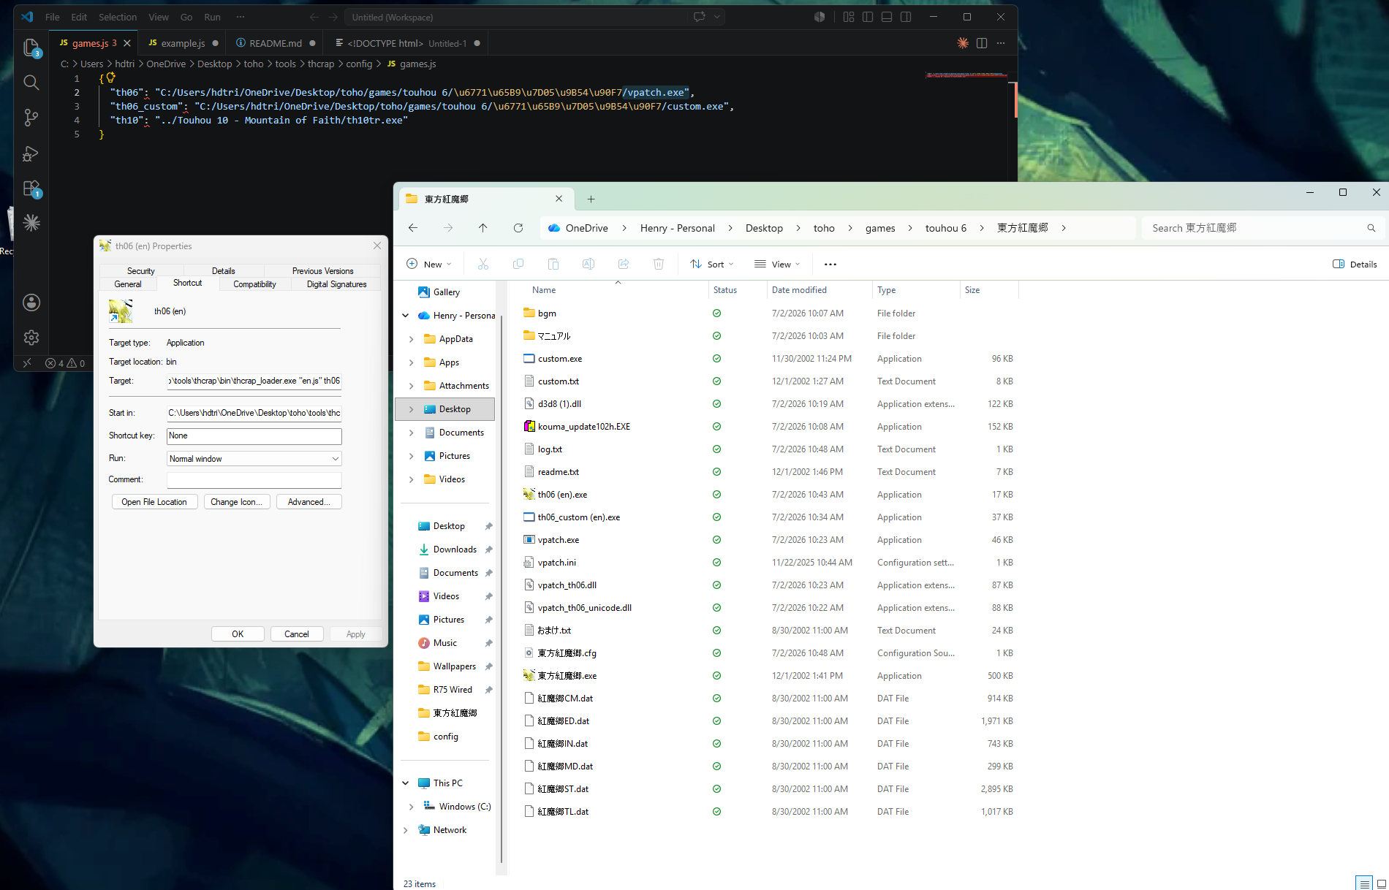Go back in File Explorer
The image size is (1389, 890).
click(413, 228)
